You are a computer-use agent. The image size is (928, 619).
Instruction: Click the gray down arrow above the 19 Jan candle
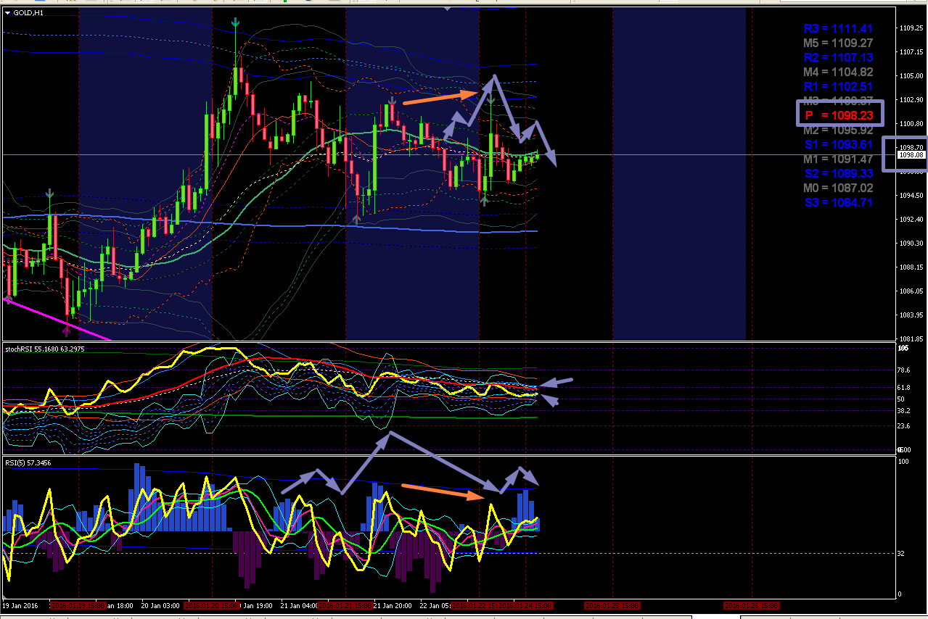pyautogui.click(x=50, y=194)
